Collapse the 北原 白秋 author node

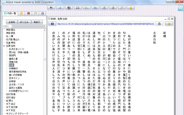click(4, 46)
